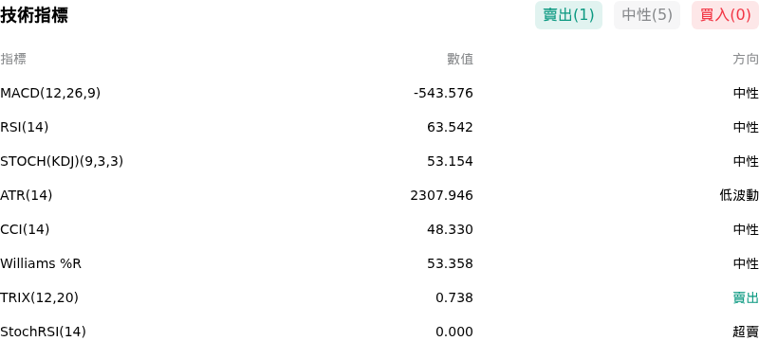
Task: Click the 低波動 direction of ATR
Action: (x=739, y=195)
